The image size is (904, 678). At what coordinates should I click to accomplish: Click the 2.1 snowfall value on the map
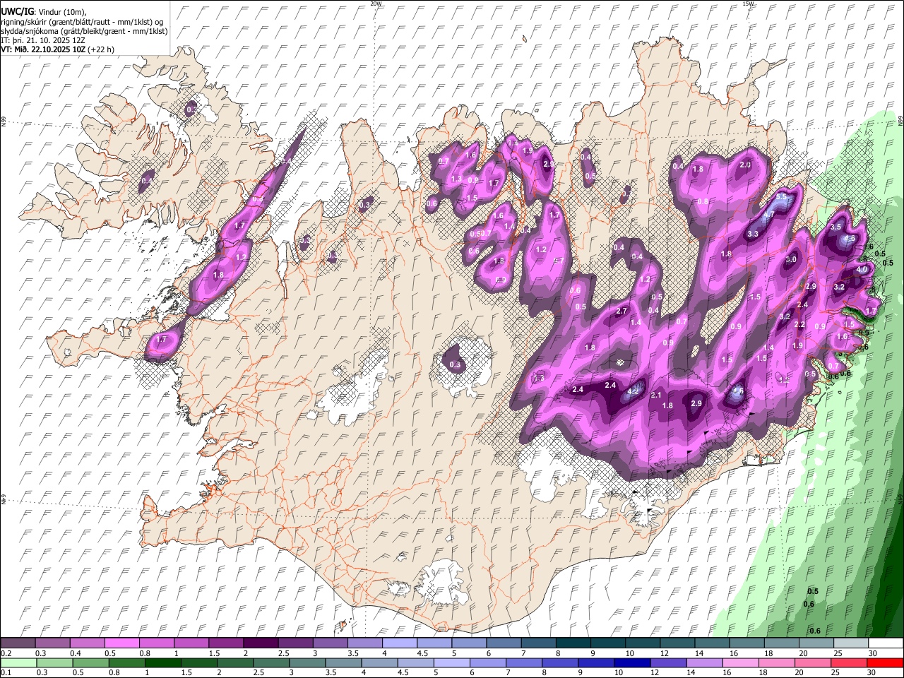click(x=656, y=395)
